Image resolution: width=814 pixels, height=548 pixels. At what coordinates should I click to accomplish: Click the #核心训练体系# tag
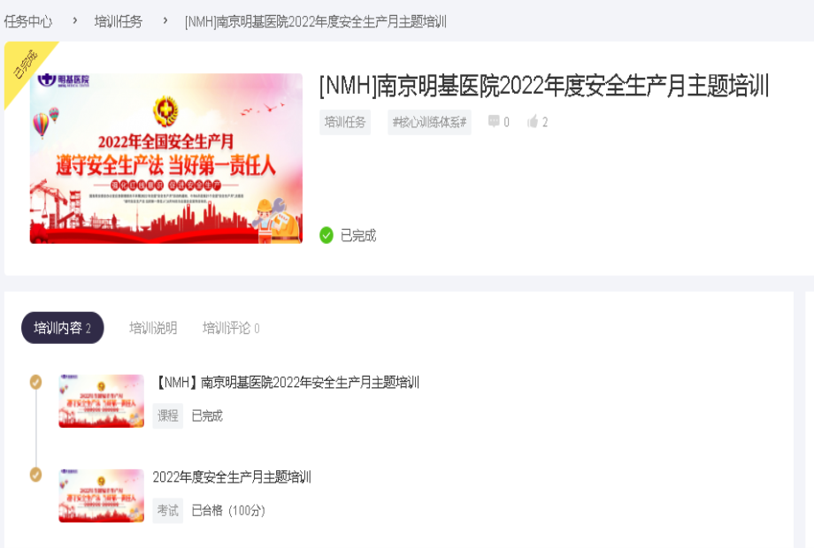(x=429, y=122)
